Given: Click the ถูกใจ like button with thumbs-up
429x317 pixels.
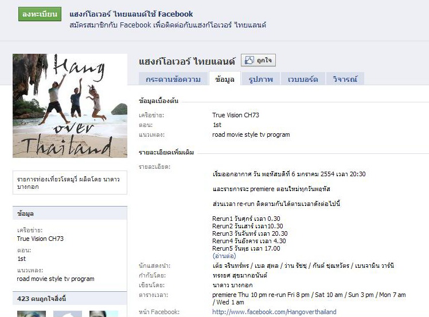Looking at the screenshot, I should 258,60.
